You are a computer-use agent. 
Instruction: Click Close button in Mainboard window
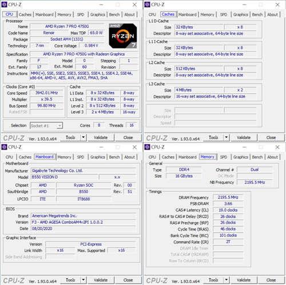(128, 280)
